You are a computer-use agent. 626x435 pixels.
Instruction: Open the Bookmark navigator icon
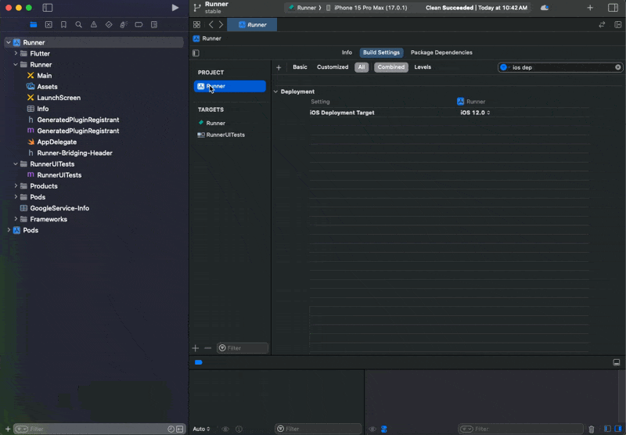pos(63,25)
